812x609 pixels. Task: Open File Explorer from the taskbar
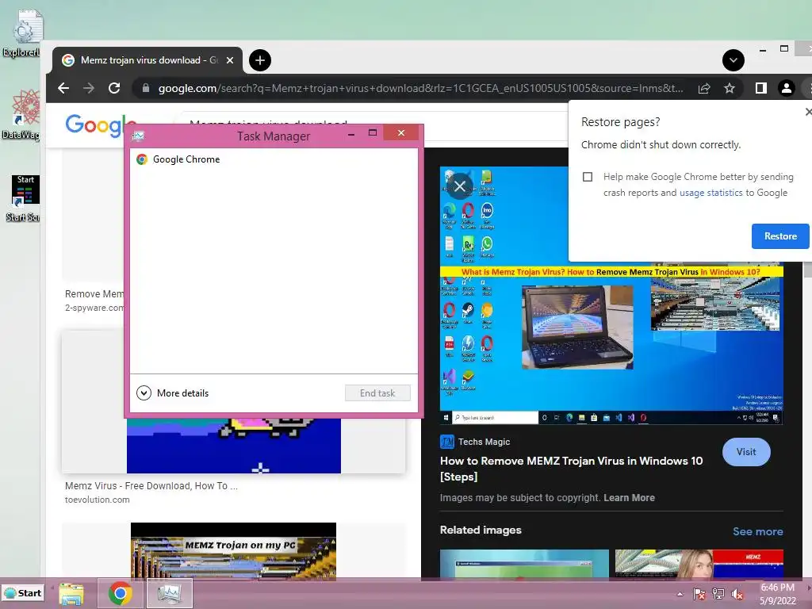tap(71, 594)
